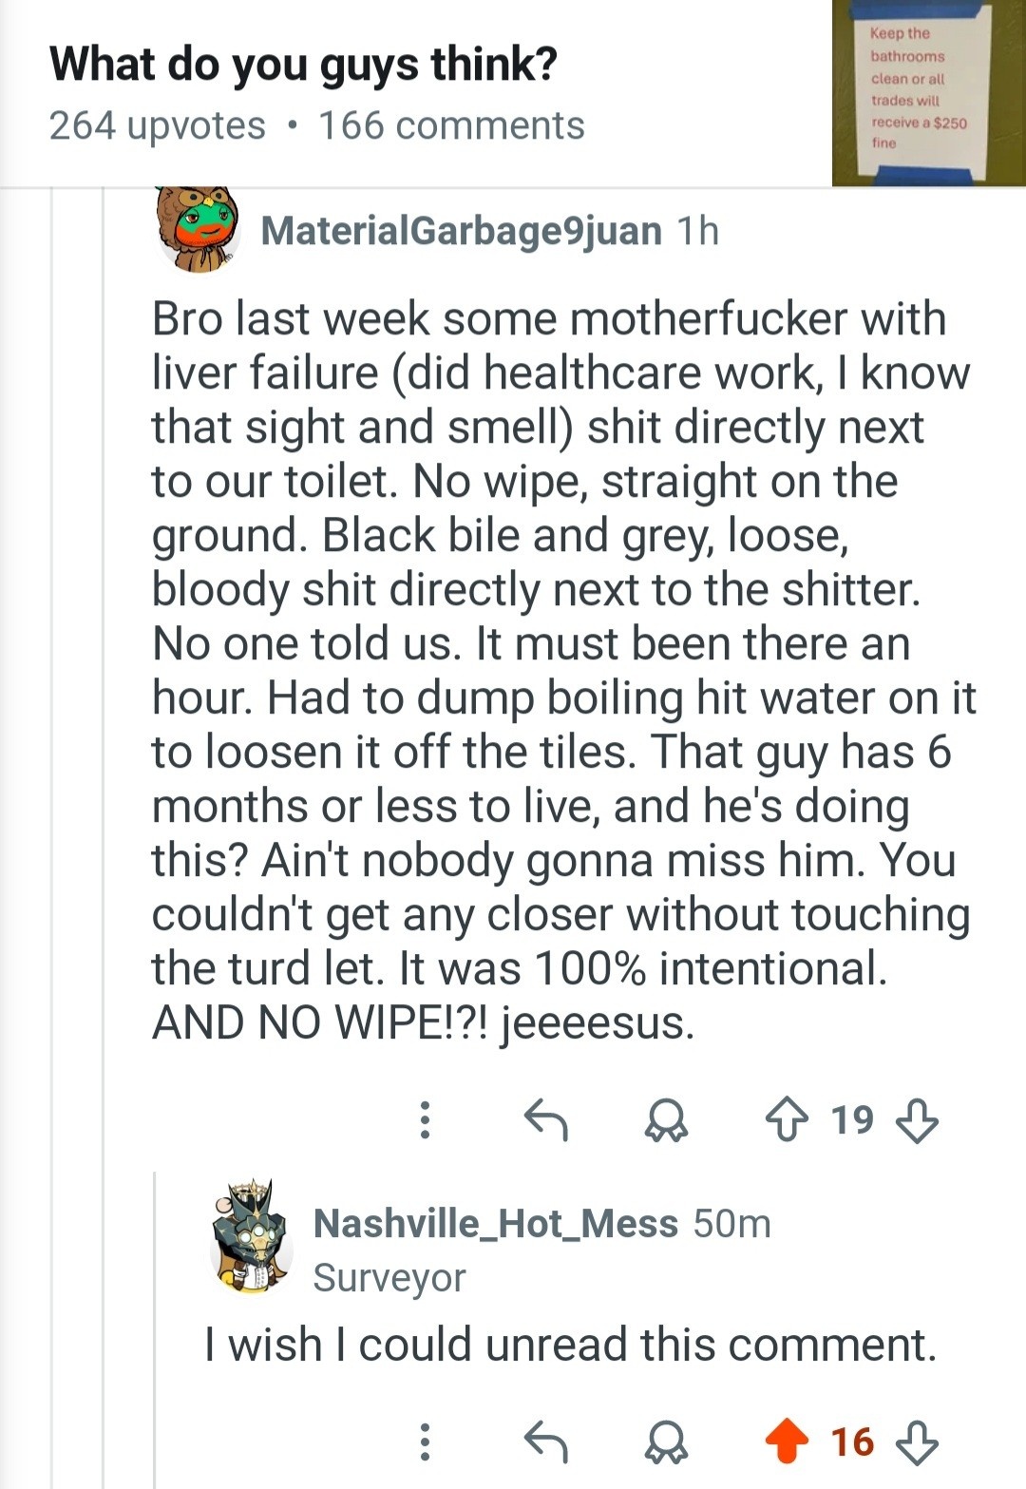Tap the Surveyor flair label
Image resolution: width=1026 pixels, height=1489 pixels.
click(x=389, y=1278)
